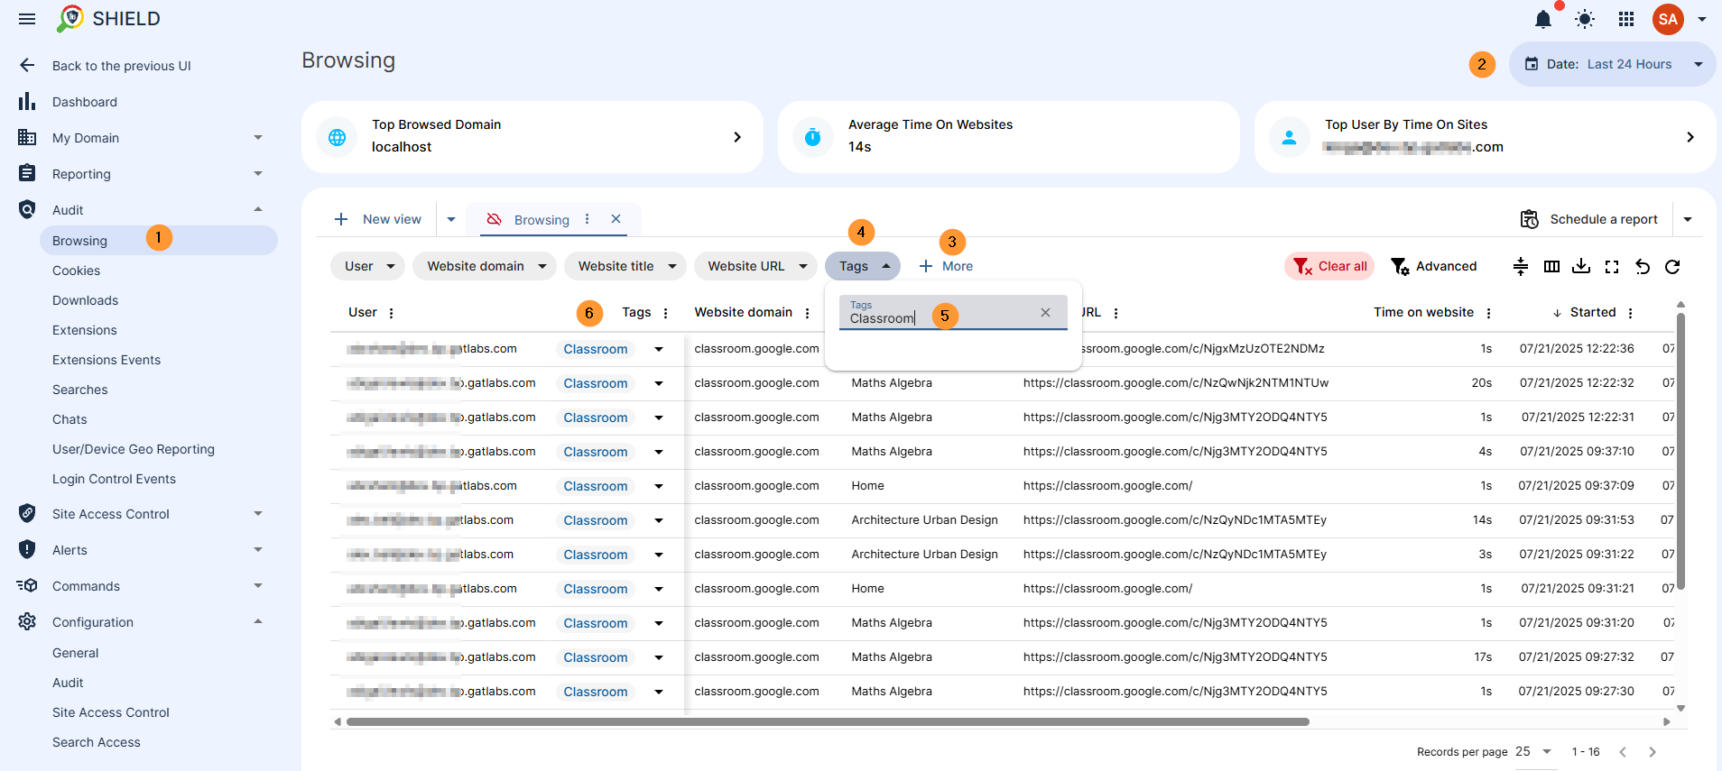Open the column chooser icon

tap(1551, 266)
